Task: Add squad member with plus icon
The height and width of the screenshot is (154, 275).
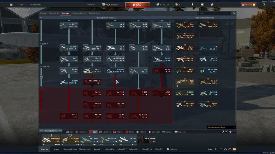Action: (216, 149)
